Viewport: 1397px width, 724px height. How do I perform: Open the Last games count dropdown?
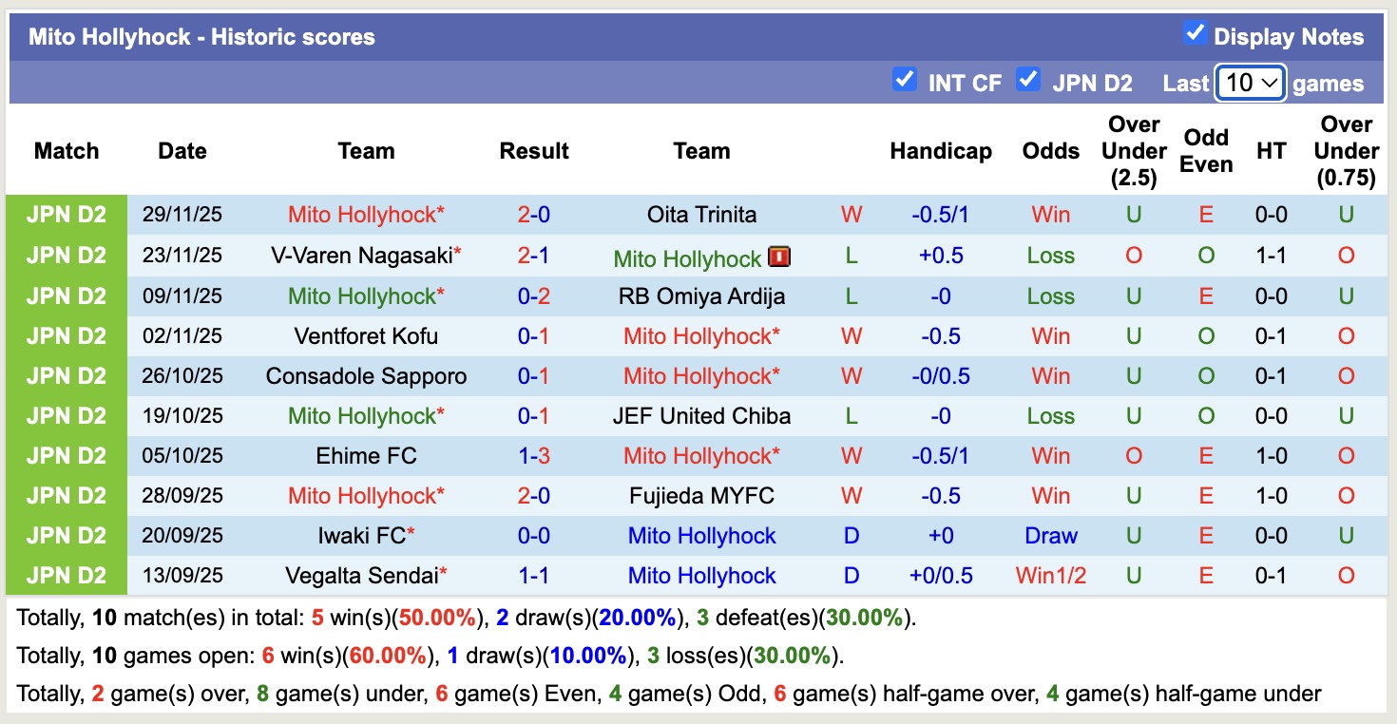click(1250, 83)
